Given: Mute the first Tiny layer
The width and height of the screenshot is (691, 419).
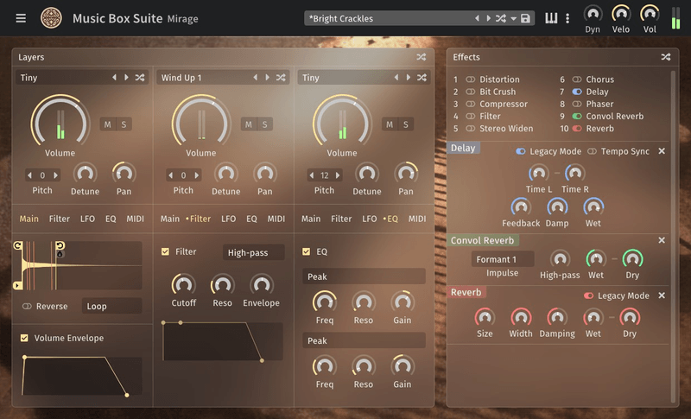Looking at the screenshot, I should [x=107, y=124].
